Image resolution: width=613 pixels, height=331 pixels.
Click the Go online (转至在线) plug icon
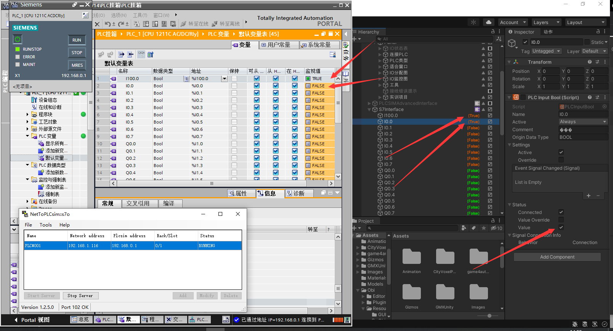[183, 24]
